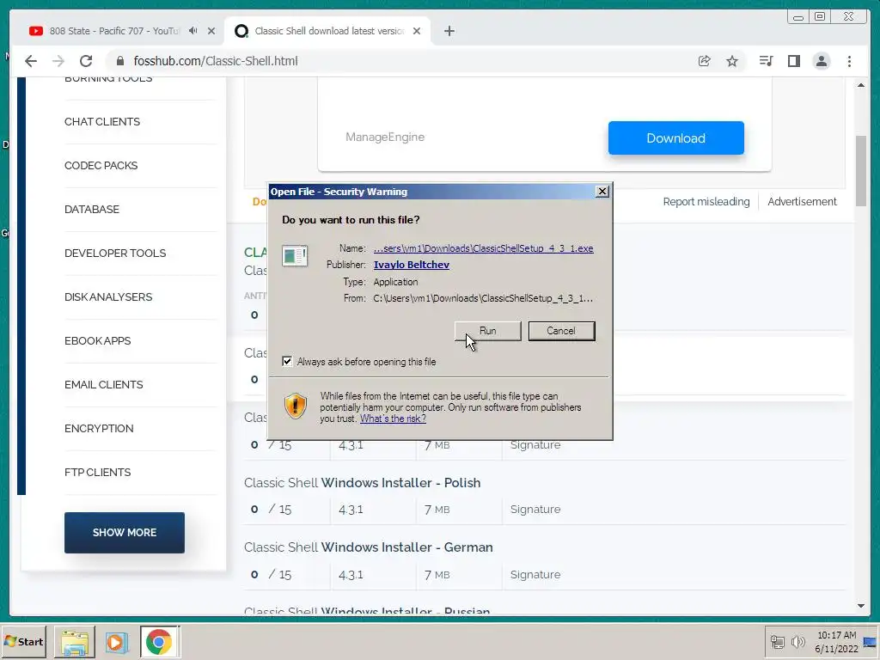Open DISK ANALYSERS category
This screenshot has height=660, width=880.
pos(108,296)
